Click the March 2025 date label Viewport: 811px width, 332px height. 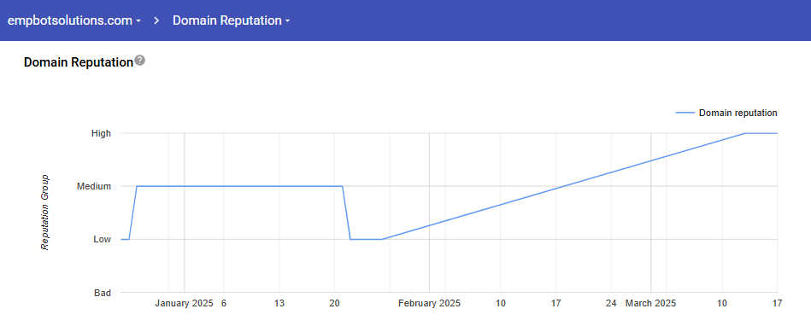[x=650, y=304]
